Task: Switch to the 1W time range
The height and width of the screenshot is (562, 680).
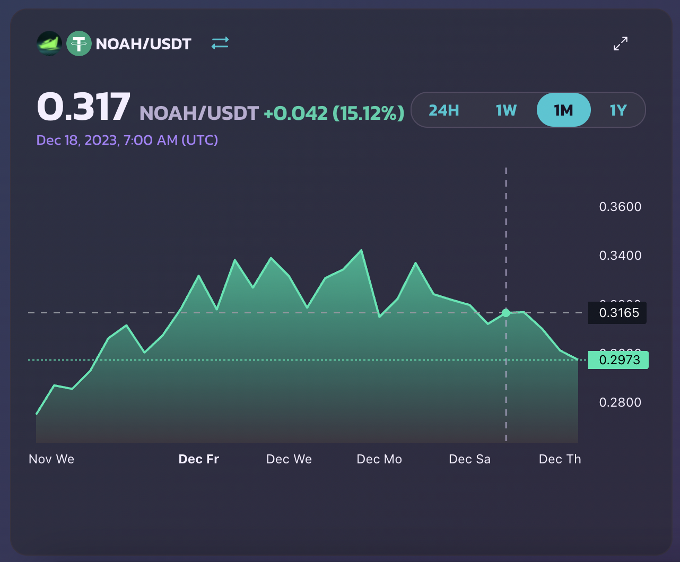Action: pyautogui.click(x=506, y=110)
